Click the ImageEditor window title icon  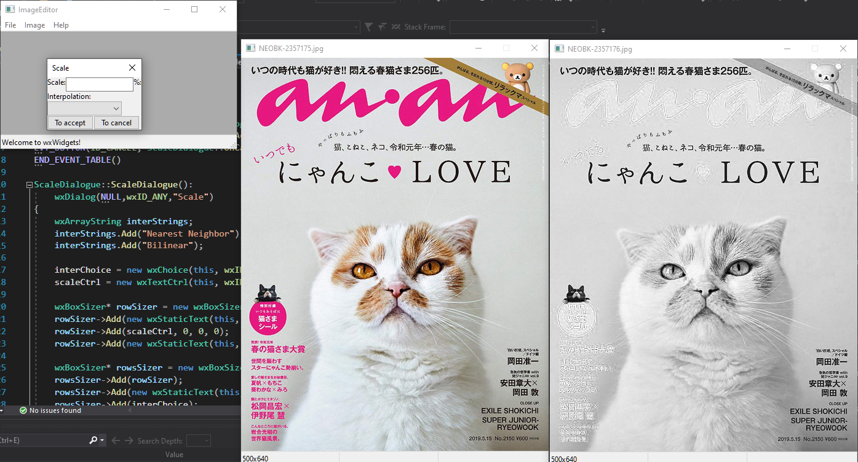click(x=10, y=9)
